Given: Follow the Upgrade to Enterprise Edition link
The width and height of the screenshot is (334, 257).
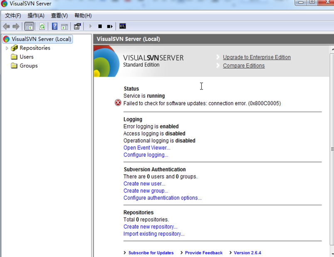Looking at the screenshot, I should 257,57.
